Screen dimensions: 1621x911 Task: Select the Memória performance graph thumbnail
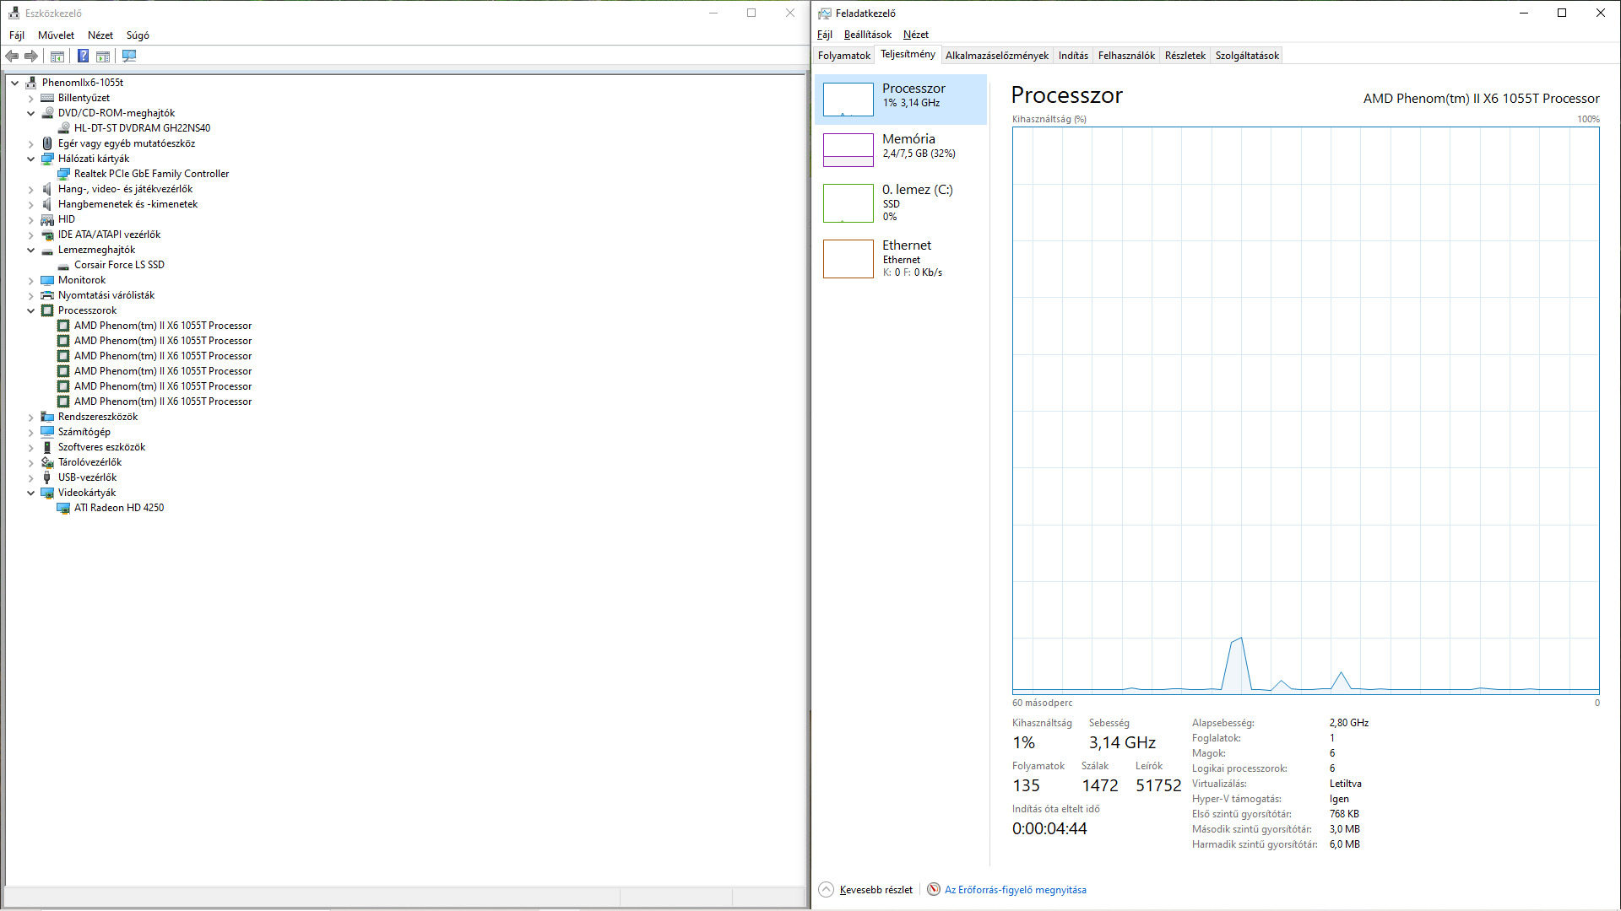[848, 150]
